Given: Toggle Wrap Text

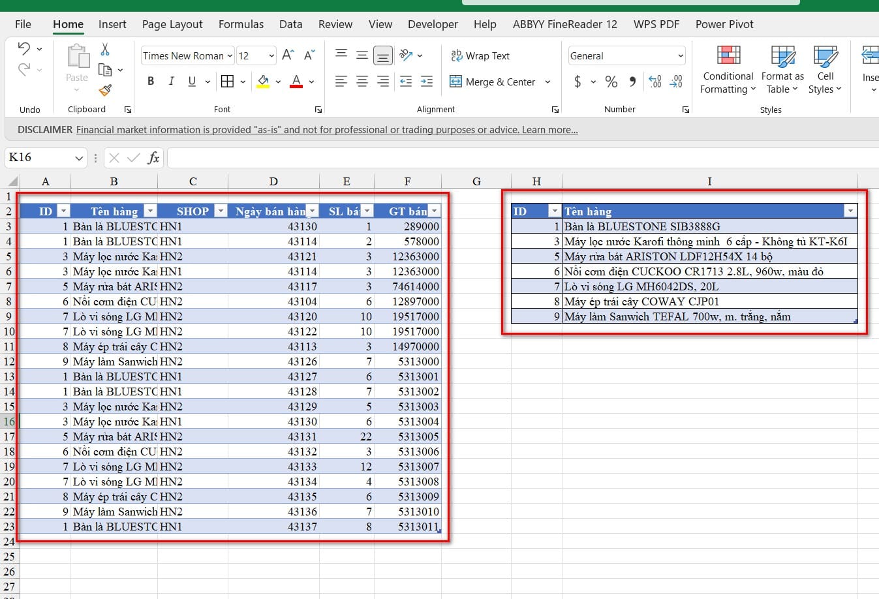Looking at the screenshot, I should click(x=480, y=55).
